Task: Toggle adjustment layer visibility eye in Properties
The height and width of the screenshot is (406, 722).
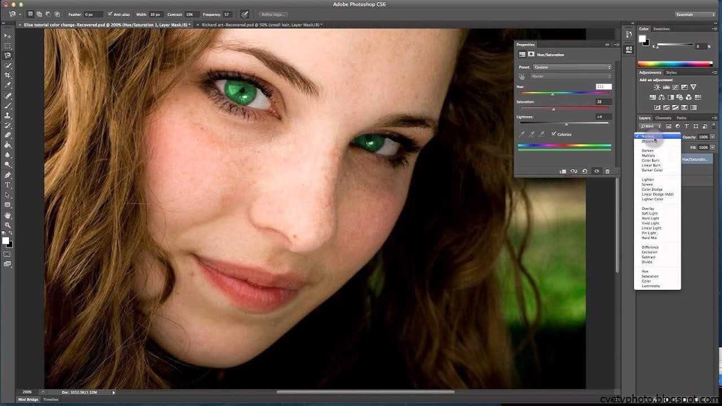Action: [x=596, y=171]
